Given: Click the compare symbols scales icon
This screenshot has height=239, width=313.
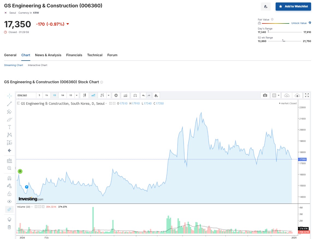Looking at the screenshot, I should coord(135,95).
